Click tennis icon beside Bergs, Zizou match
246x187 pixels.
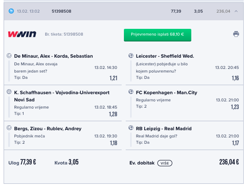[x=9, y=128]
